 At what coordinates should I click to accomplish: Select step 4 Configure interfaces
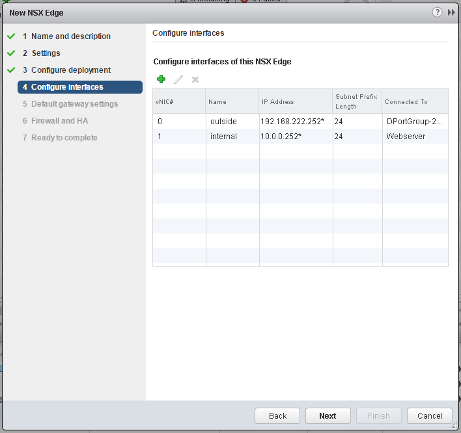(80, 87)
